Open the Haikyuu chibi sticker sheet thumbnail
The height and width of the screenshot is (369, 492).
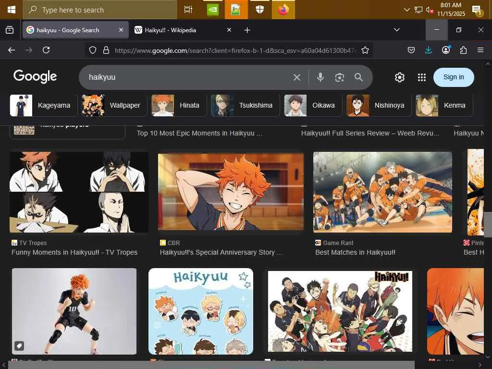(201, 311)
